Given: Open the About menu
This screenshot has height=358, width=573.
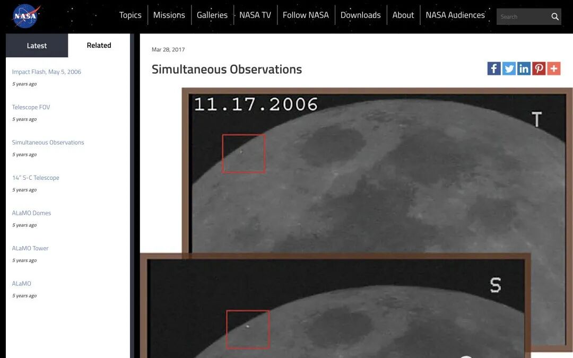Looking at the screenshot, I should [403, 15].
